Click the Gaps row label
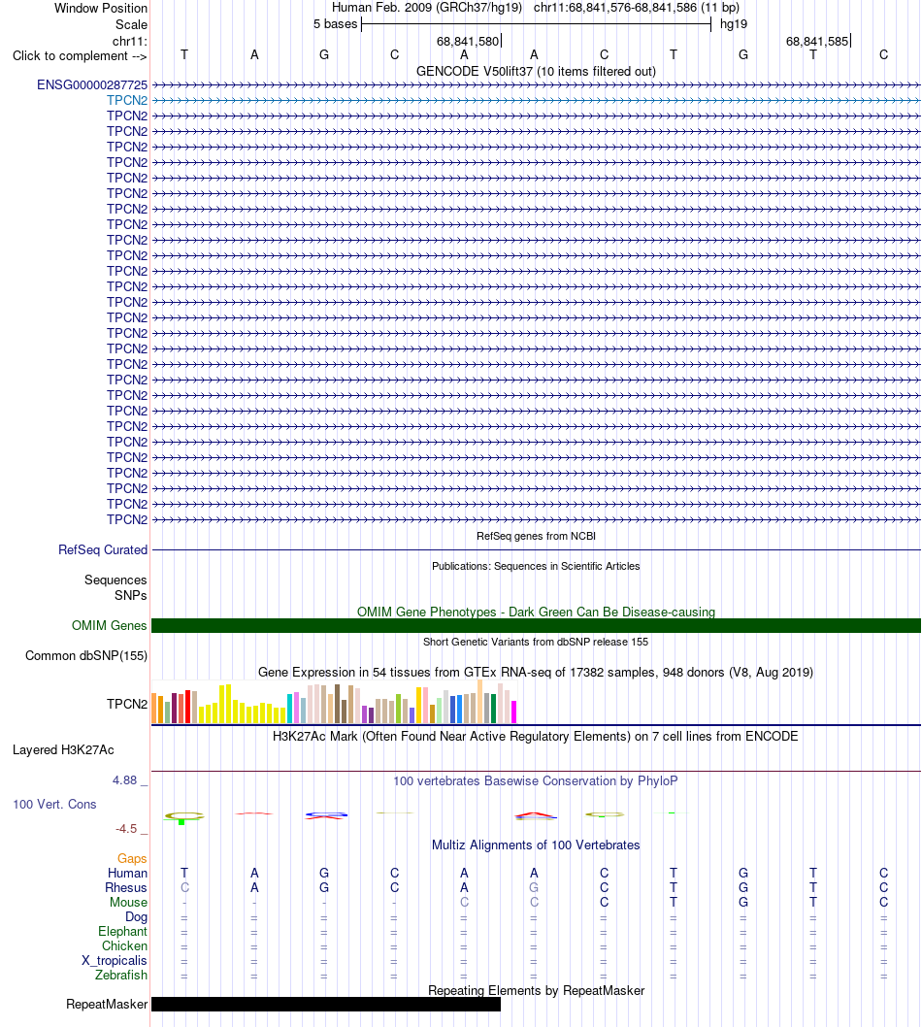 [x=132, y=859]
